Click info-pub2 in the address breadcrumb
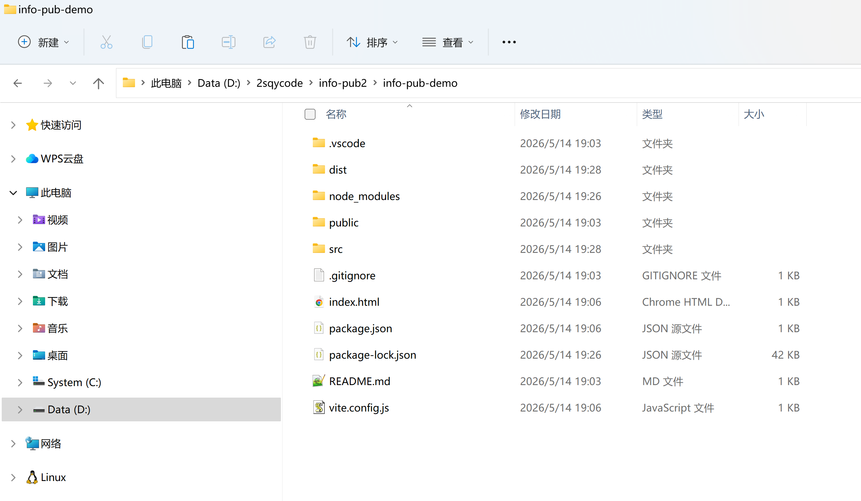 pos(343,83)
